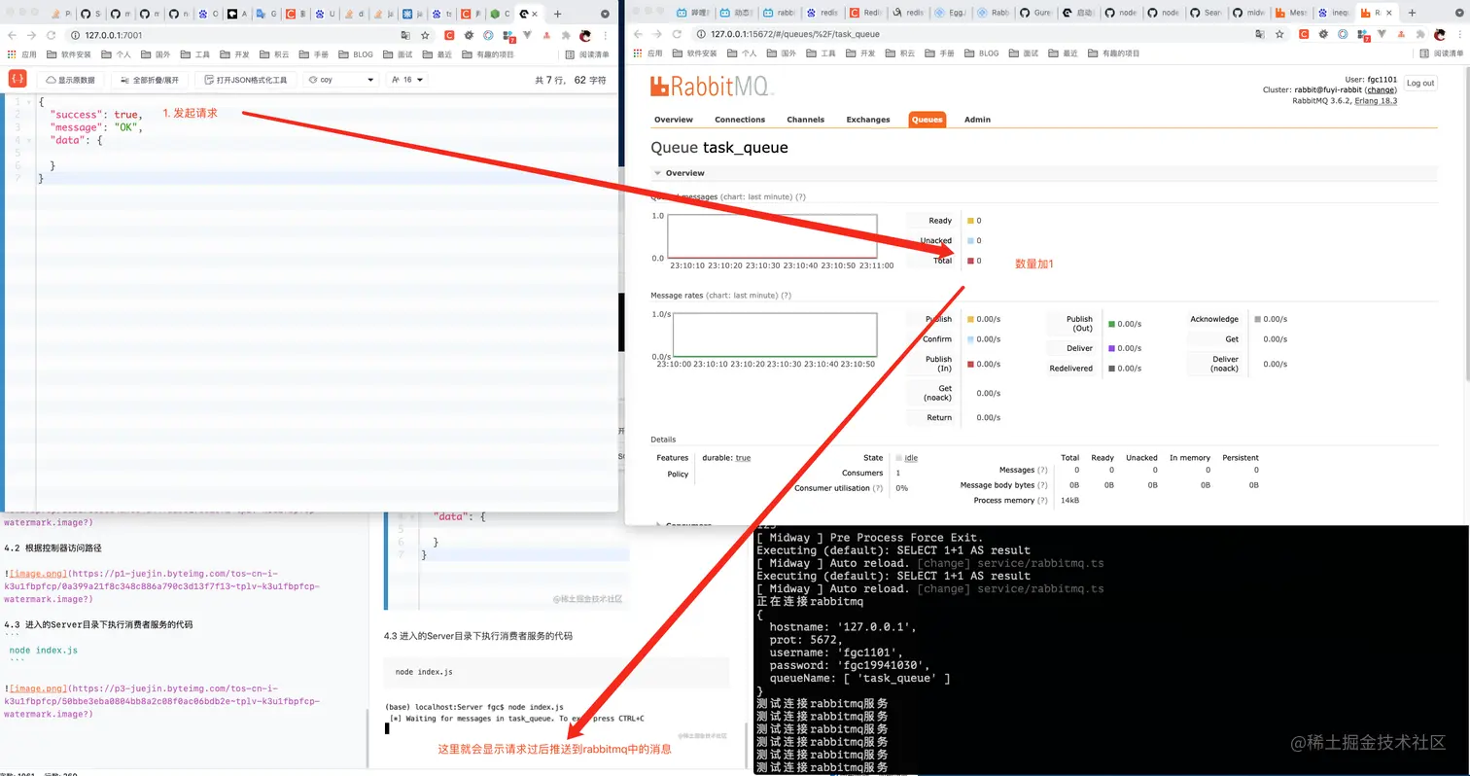Switch to the Channels tab
Image resolution: width=1470 pixels, height=776 pixels.
tap(805, 120)
